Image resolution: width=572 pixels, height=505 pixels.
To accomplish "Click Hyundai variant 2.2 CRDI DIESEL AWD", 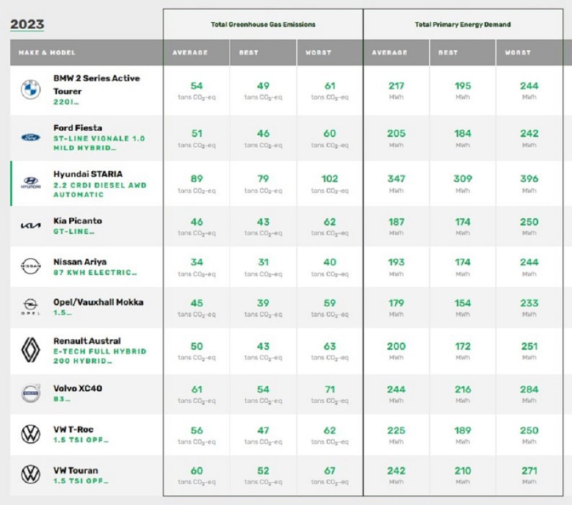I will pyautogui.click(x=100, y=185).
